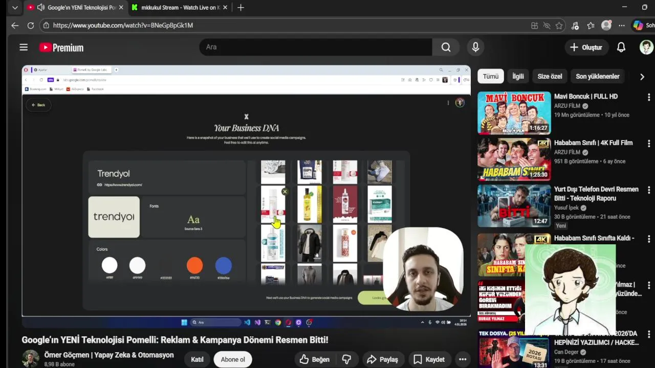The width and height of the screenshot is (655, 368).
Task: Open Yurt Dışı Telefon Devri thumbnail
Action: 514,205
